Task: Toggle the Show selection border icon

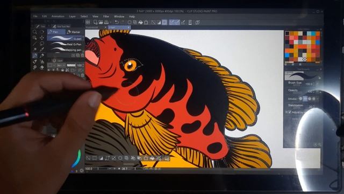Action: (x=164, y=22)
